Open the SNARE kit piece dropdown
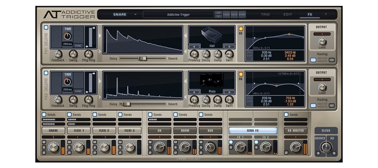Viewport: 378px width, 168px height. coord(135,15)
